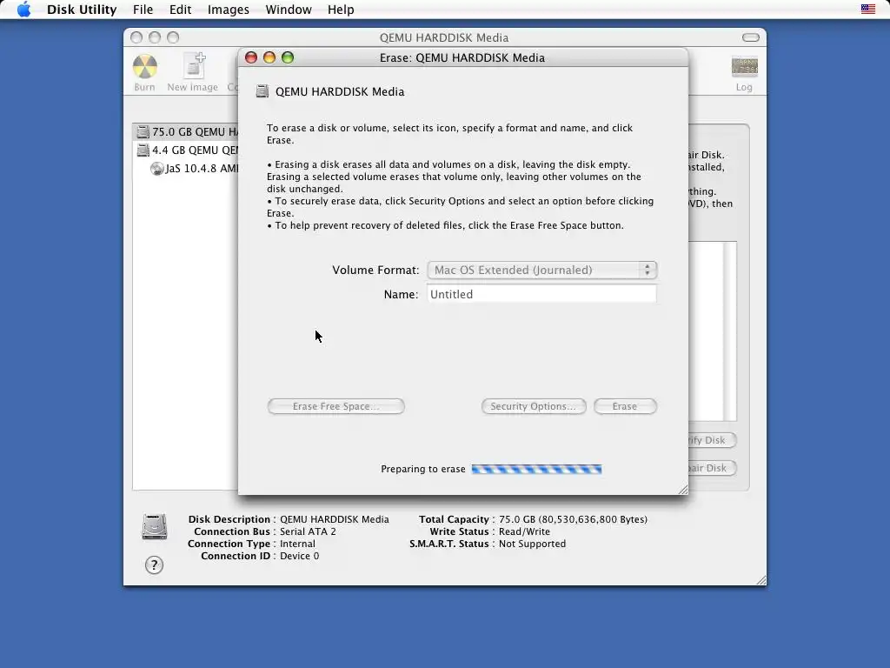Select the 4.4 GB QEMU disk row
The height and width of the screenshot is (668, 890).
pos(186,150)
